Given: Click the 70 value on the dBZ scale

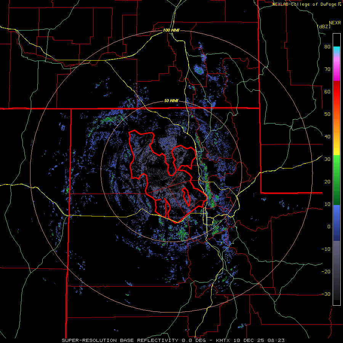Looking at the screenshot, I should (327, 69).
